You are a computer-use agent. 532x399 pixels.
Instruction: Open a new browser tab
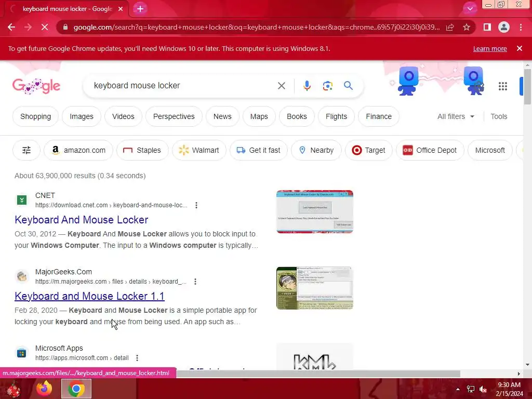tap(140, 9)
